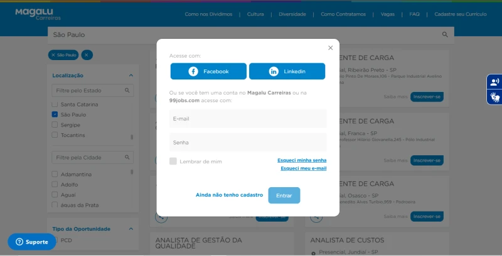This screenshot has width=502, height=256.
Task: Check the Aguaí city checkbox
Action: [x=55, y=195]
